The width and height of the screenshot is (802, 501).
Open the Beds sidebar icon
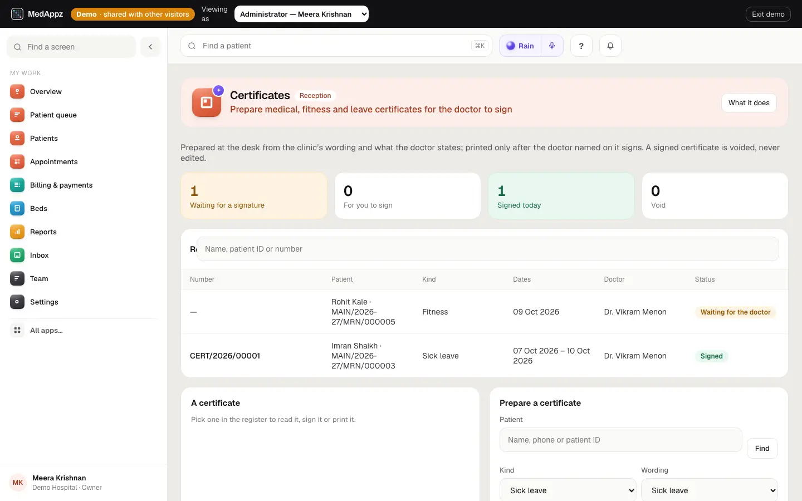pos(17,208)
